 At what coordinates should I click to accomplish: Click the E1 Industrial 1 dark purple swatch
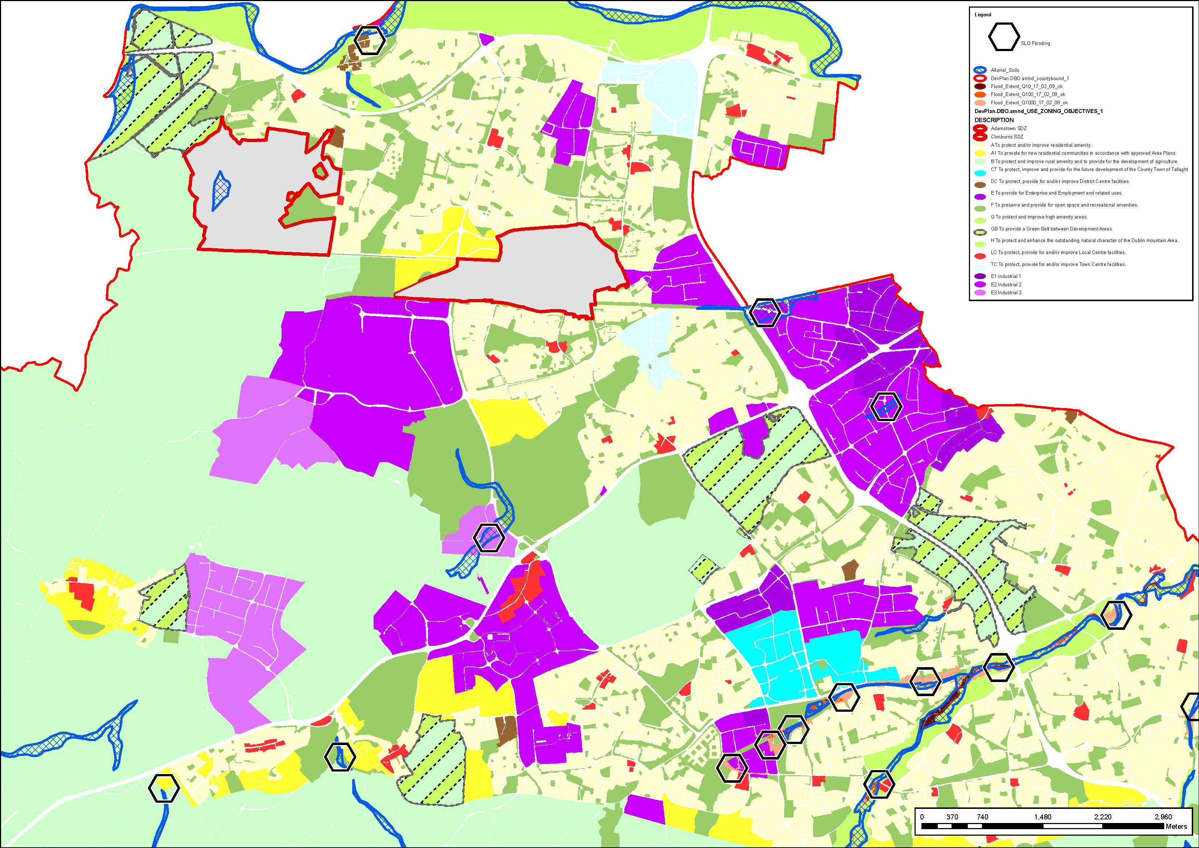coord(980,277)
